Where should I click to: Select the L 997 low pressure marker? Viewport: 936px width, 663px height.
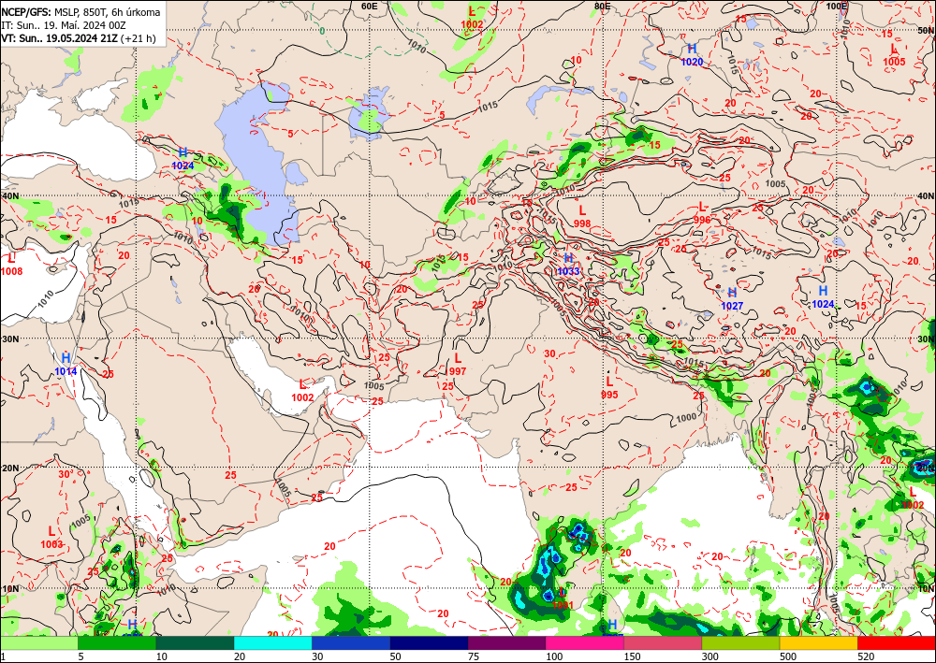point(458,365)
